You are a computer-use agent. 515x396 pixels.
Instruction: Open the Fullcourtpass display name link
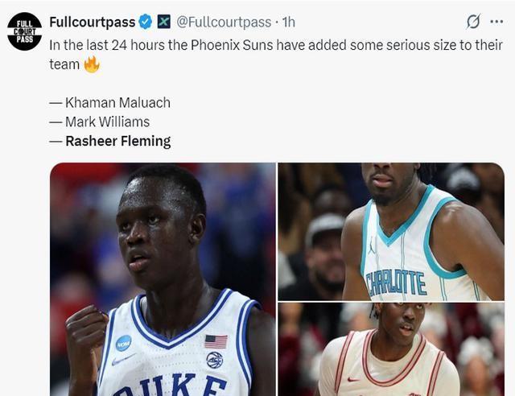[x=93, y=22]
